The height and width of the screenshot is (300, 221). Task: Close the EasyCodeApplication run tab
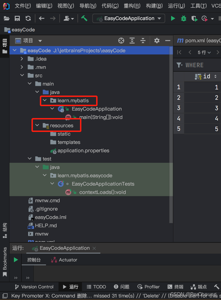94,248
